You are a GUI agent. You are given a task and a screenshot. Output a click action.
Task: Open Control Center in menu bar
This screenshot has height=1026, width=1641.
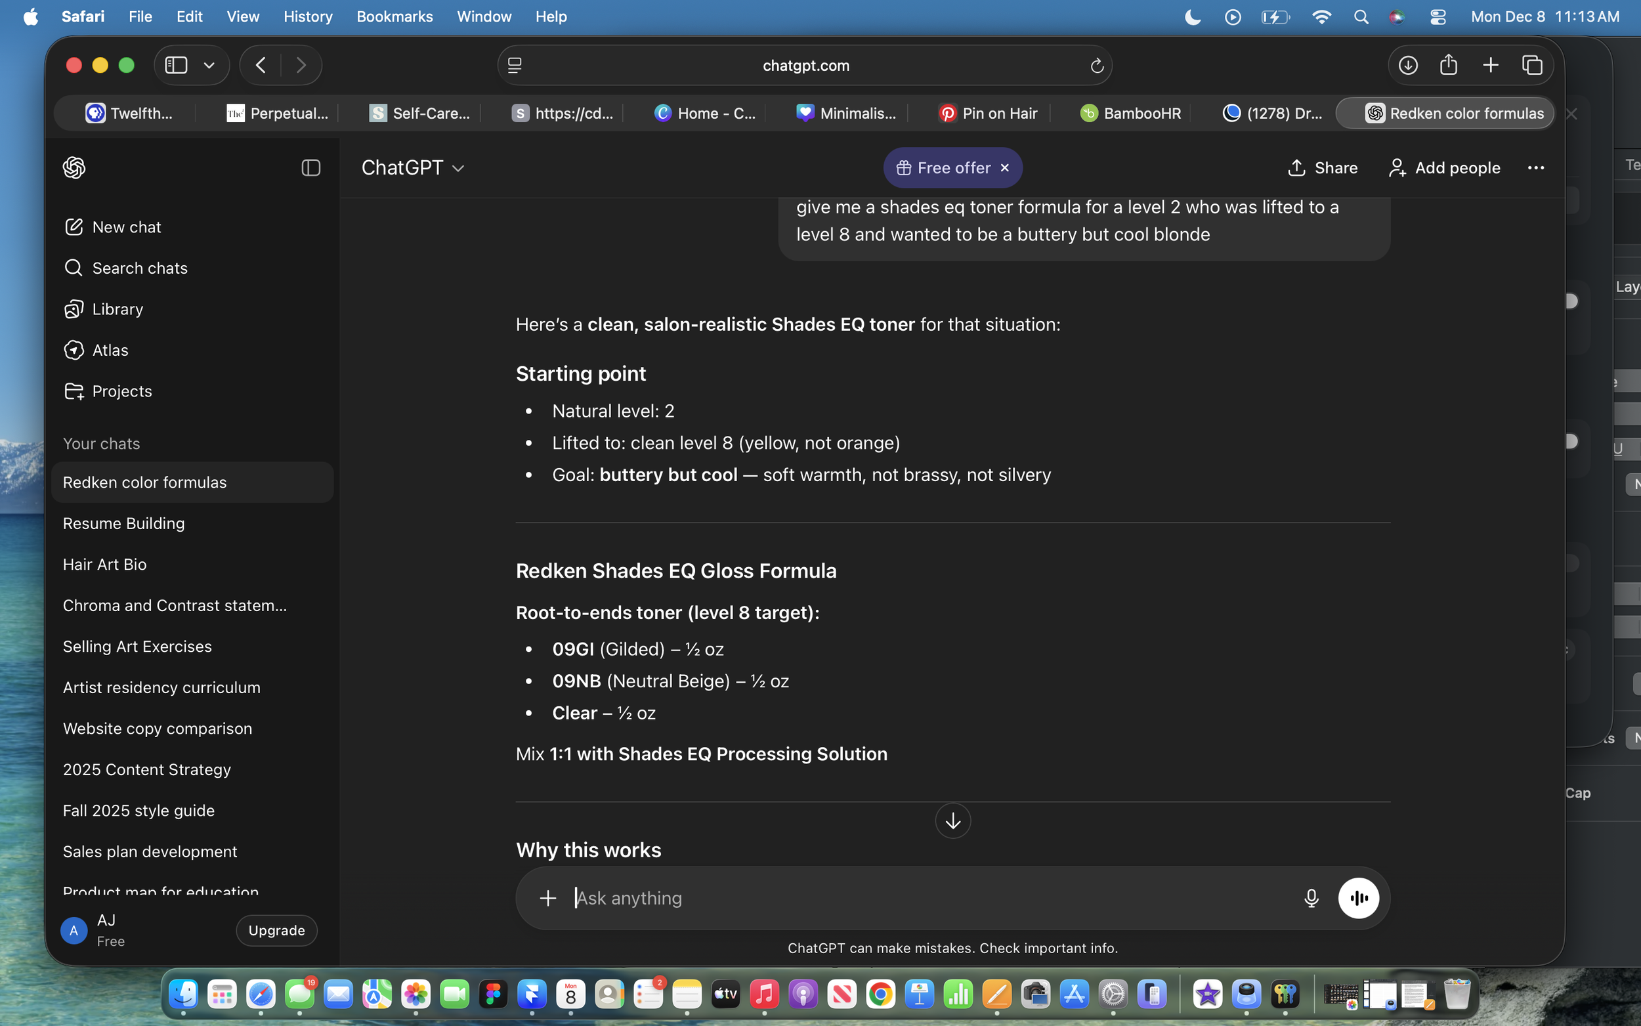[1438, 17]
